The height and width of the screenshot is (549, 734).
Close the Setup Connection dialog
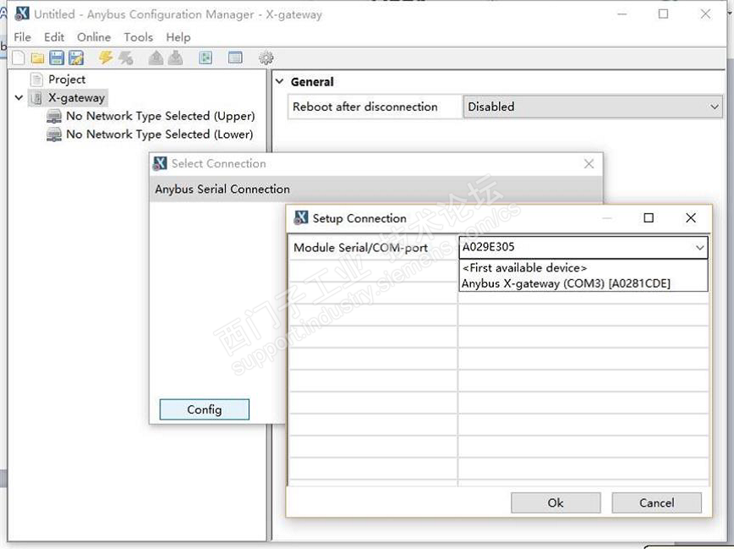click(691, 217)
